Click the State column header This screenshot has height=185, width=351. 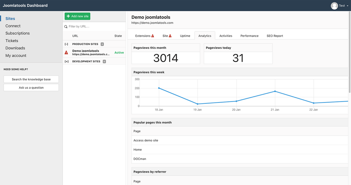[x=118, y=36]
